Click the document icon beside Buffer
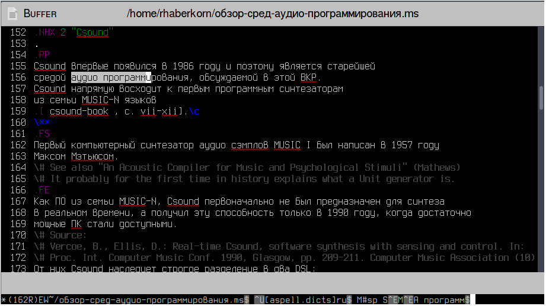This screenshot has width=546, height=306. pos(12,14)
